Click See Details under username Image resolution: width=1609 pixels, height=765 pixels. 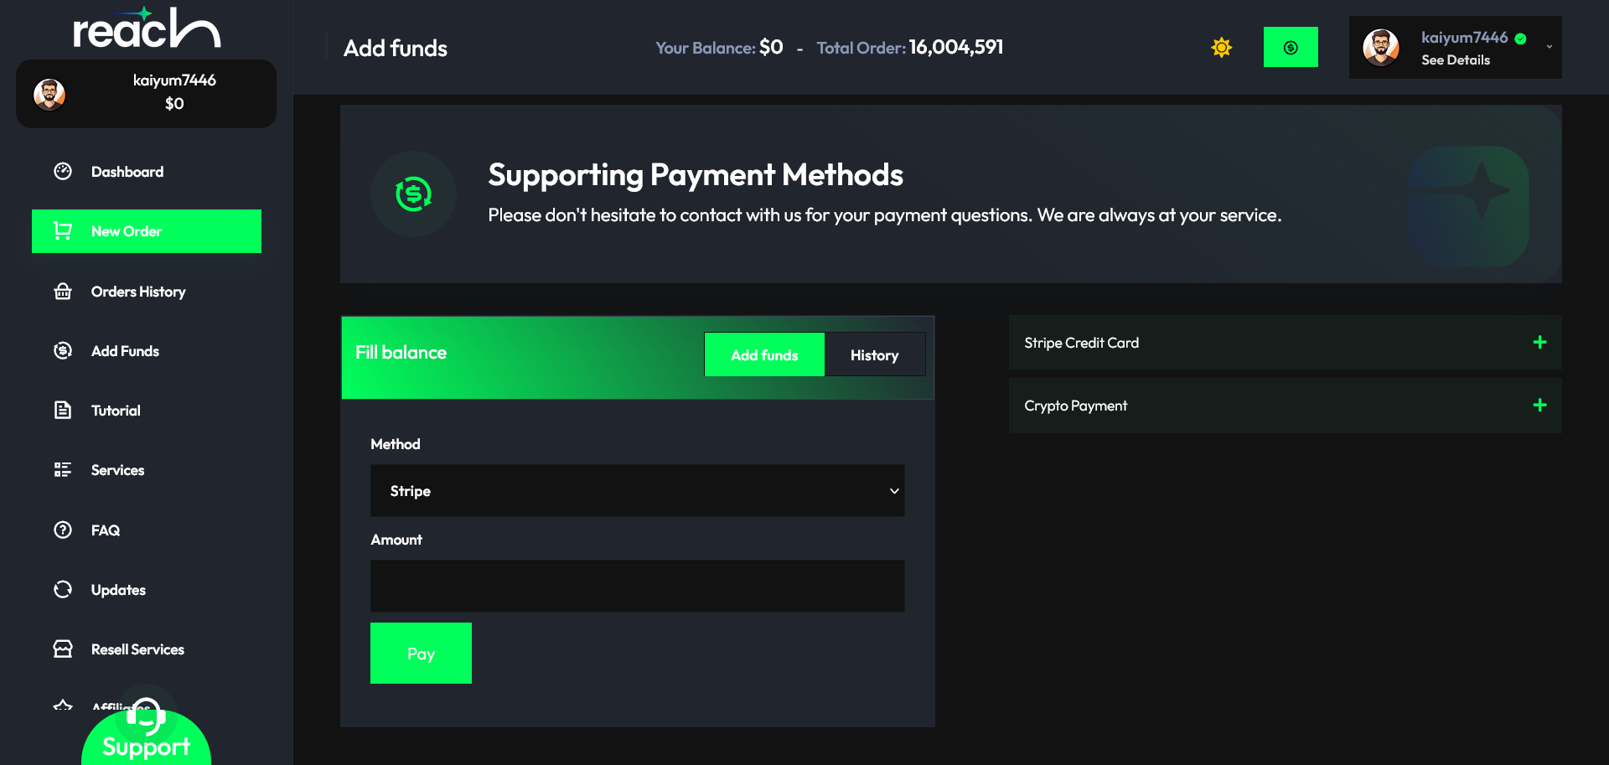[x=1456, y=60]
